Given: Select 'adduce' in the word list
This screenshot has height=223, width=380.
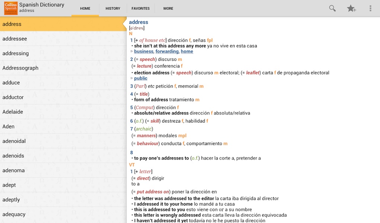Looking at the screenshot, I should (63, 83).
